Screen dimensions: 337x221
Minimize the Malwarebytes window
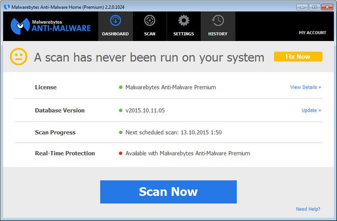tap(302, 7)
